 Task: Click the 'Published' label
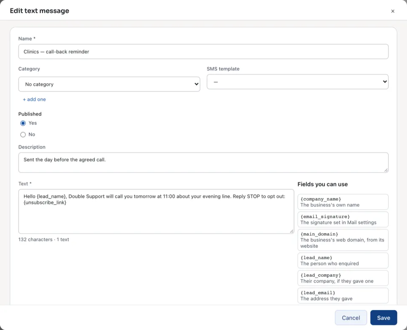tap(30, 114)
